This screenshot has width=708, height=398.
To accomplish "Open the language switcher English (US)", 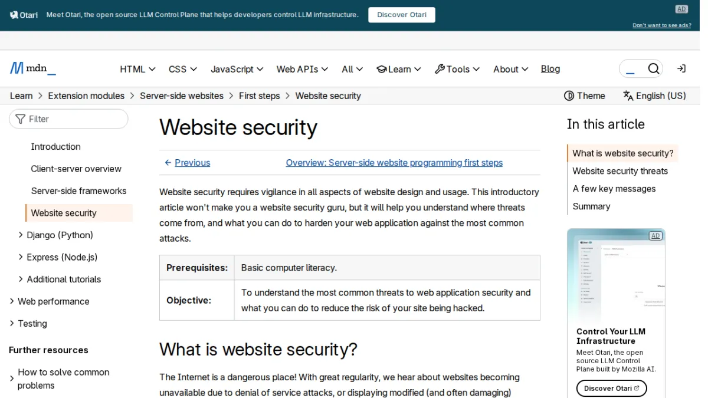I will pyautogui.click(x=654, y=96).
